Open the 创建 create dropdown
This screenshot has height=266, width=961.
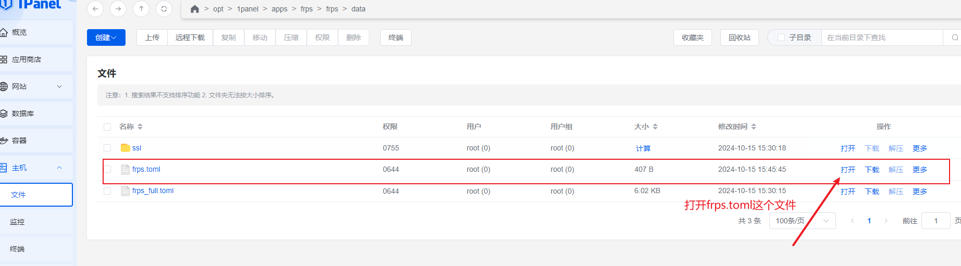pos(106,37)
